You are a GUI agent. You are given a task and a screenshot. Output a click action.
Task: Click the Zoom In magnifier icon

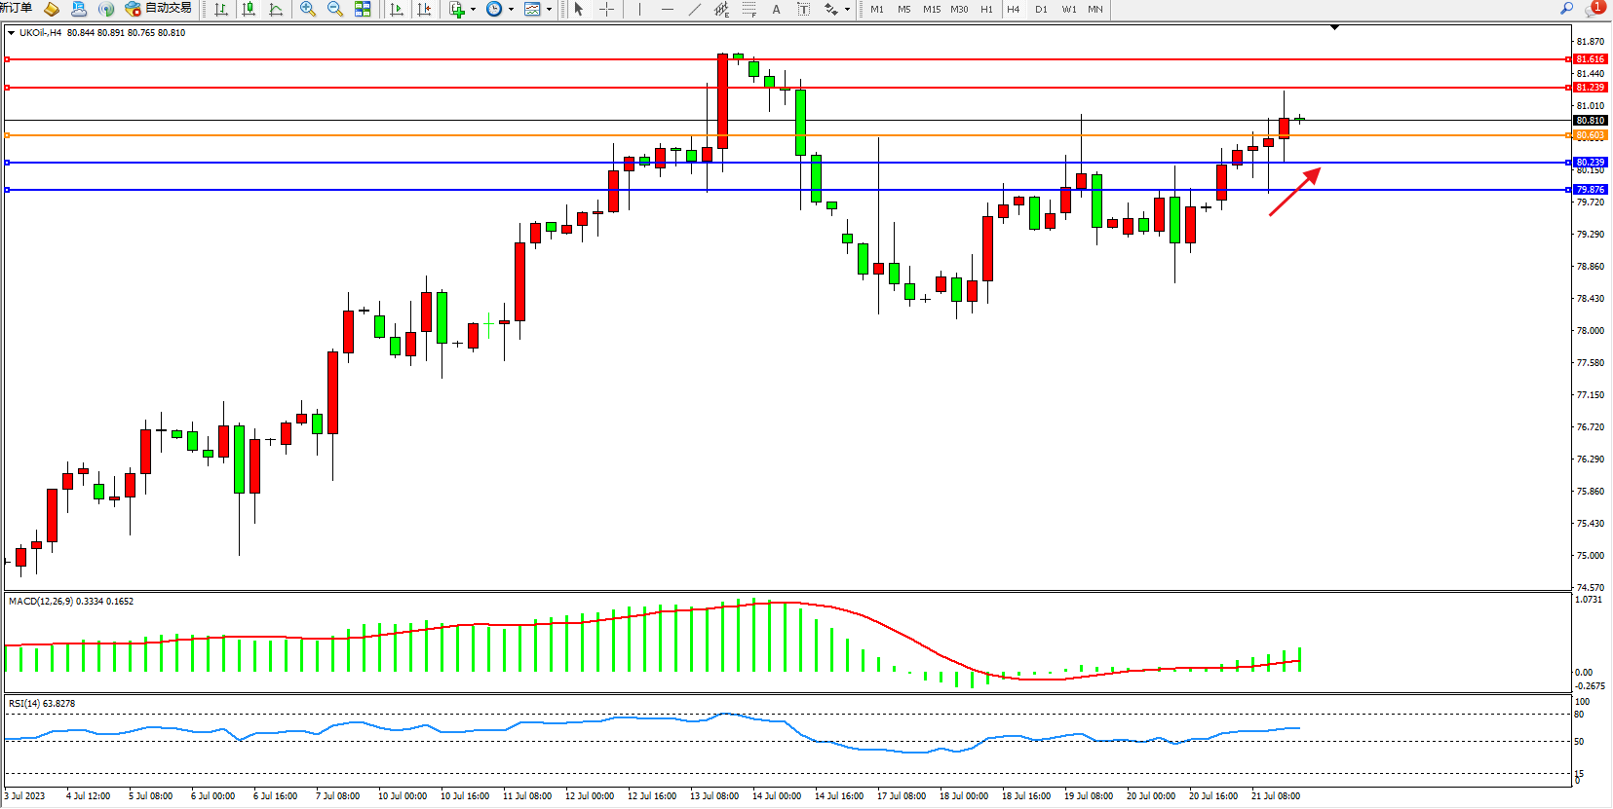(x=308, y=9)
